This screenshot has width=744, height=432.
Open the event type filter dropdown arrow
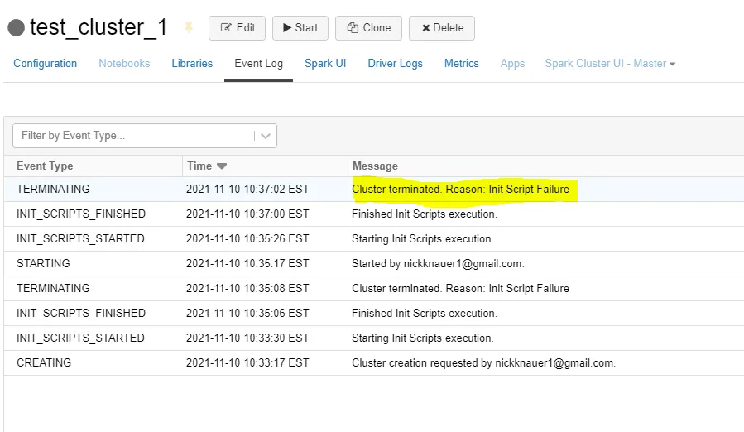point(266,136)
